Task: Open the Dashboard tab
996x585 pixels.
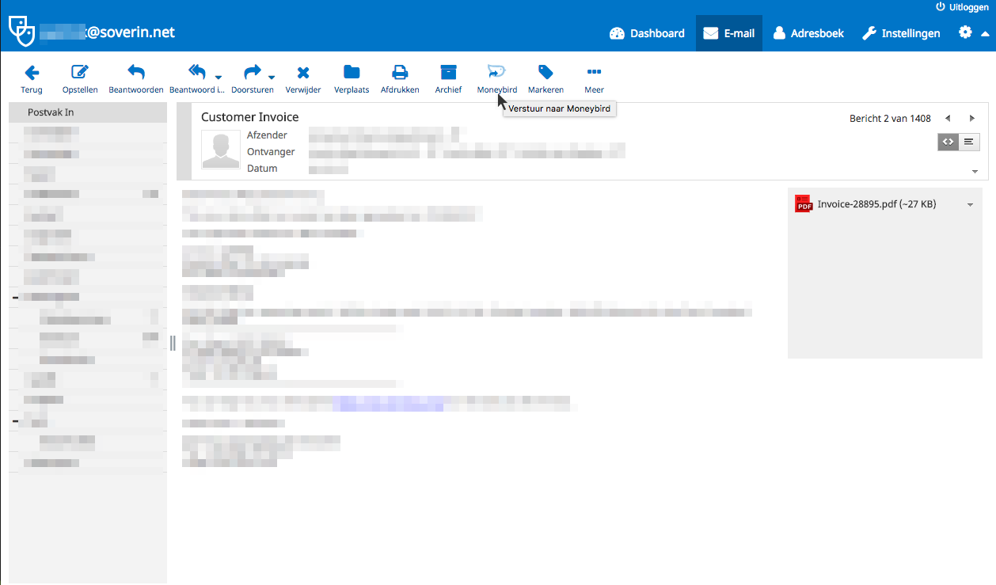Action: 647,32
